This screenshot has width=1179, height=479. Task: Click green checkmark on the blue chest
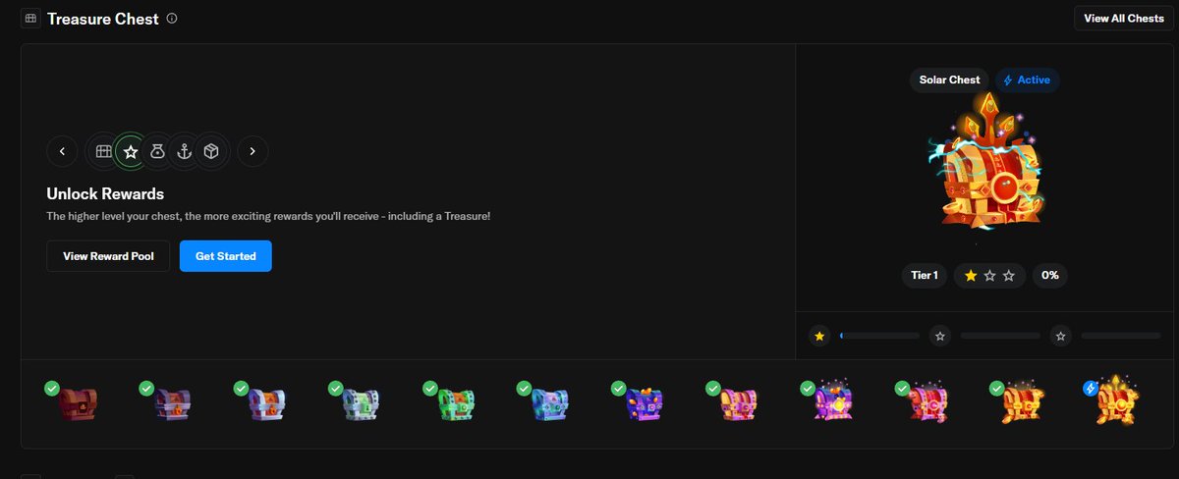click(524, 389)
